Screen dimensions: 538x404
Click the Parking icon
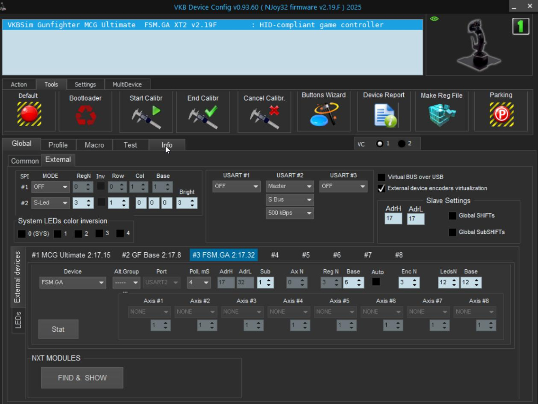(x=501, y=114)
